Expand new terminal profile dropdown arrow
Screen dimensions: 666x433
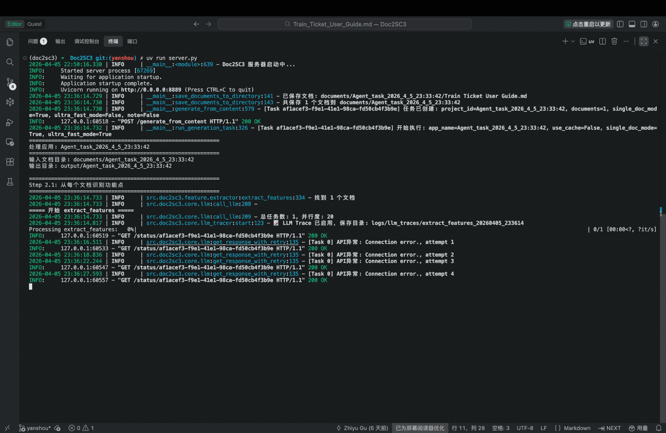point(573,42)
